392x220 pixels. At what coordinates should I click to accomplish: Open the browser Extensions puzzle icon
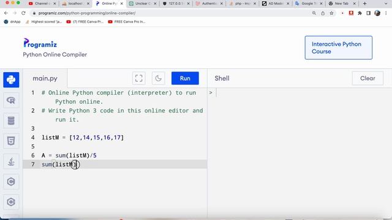tap(360, 13)
